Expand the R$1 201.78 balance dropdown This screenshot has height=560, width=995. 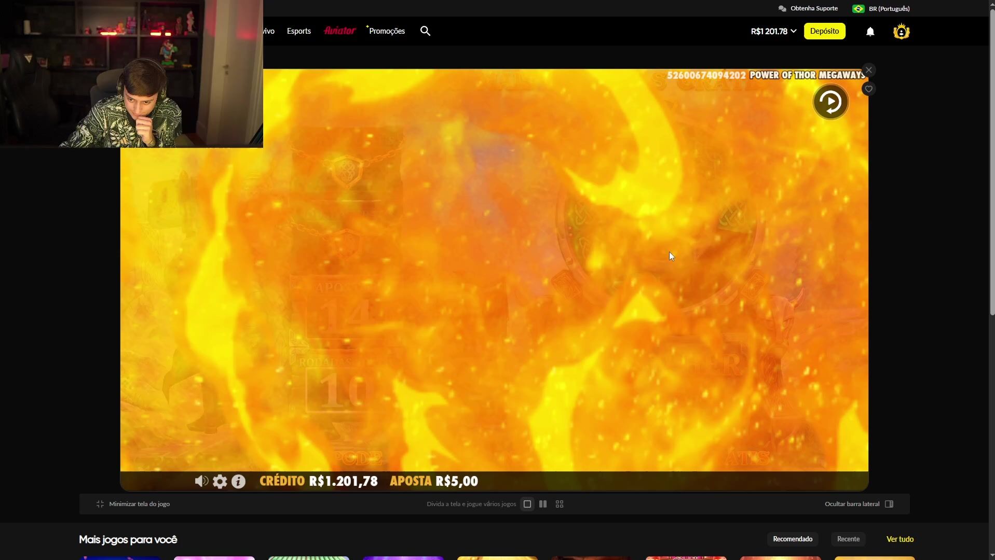(773, 32)
